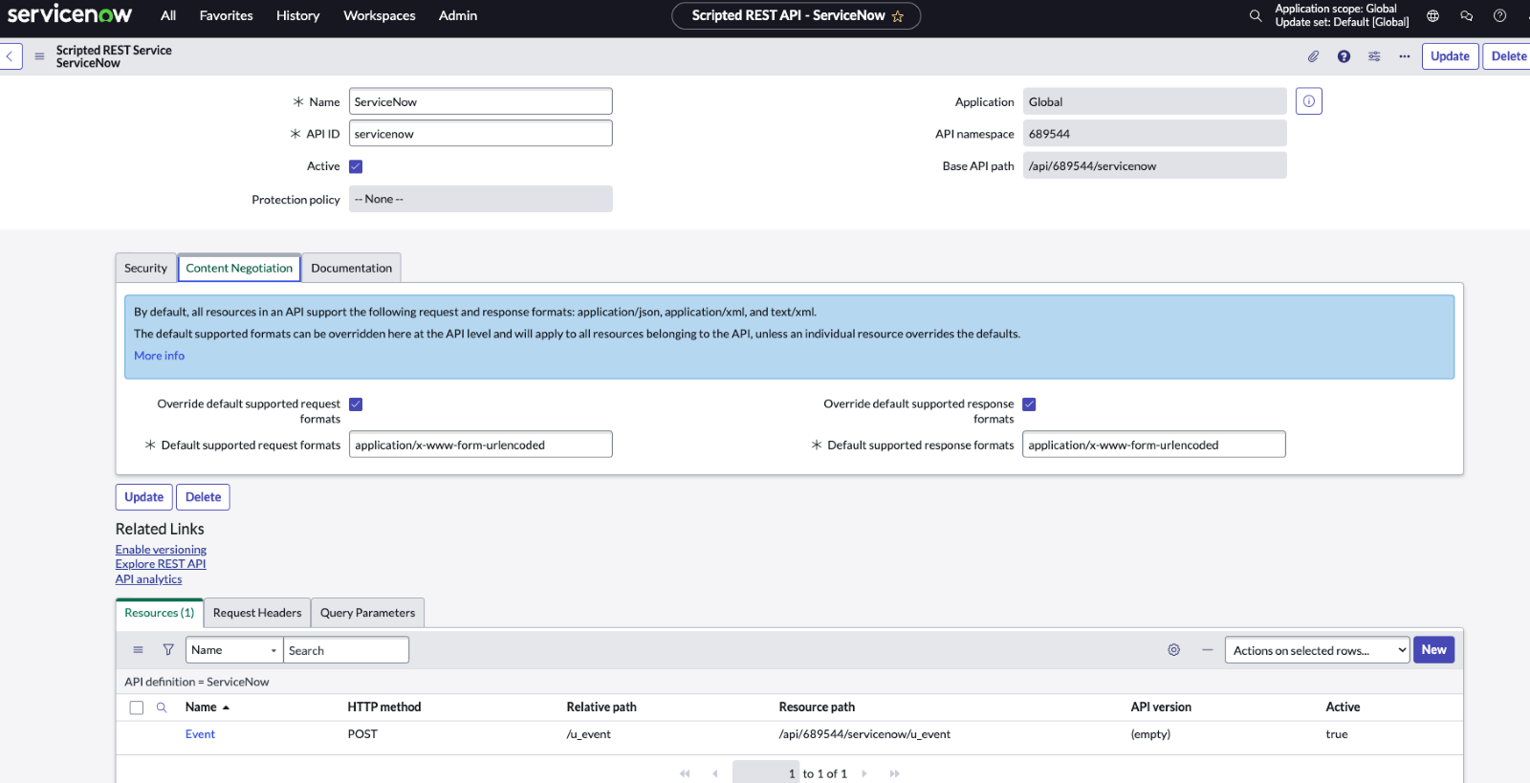Click the API ID input field
Viewport: 1530px width, 783px height.
point(480,134)
